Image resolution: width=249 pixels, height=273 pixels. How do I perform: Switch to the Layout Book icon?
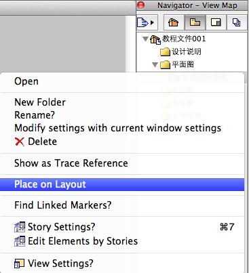(216, 22)
